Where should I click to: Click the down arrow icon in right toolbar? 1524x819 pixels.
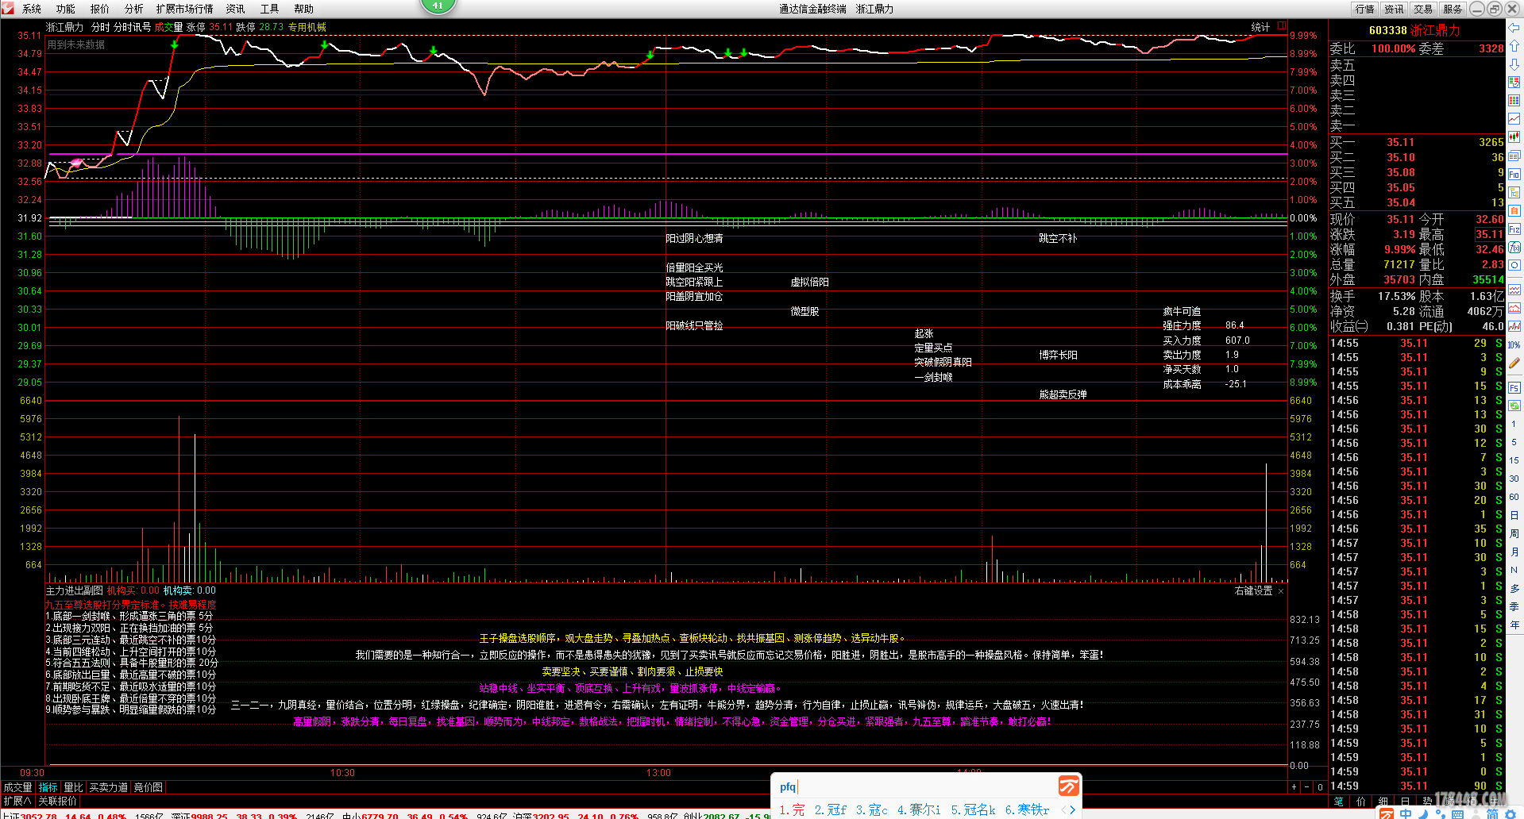point(1514,64)
